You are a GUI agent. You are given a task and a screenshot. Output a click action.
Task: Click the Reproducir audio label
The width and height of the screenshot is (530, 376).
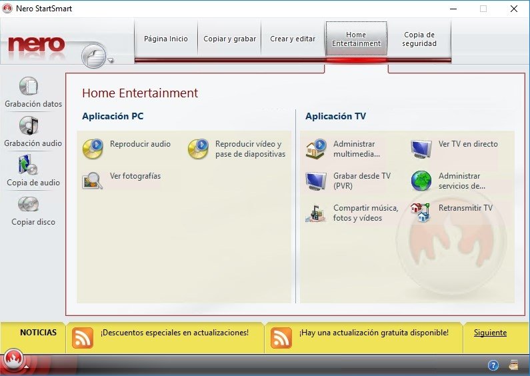click(x=140, y=144)
